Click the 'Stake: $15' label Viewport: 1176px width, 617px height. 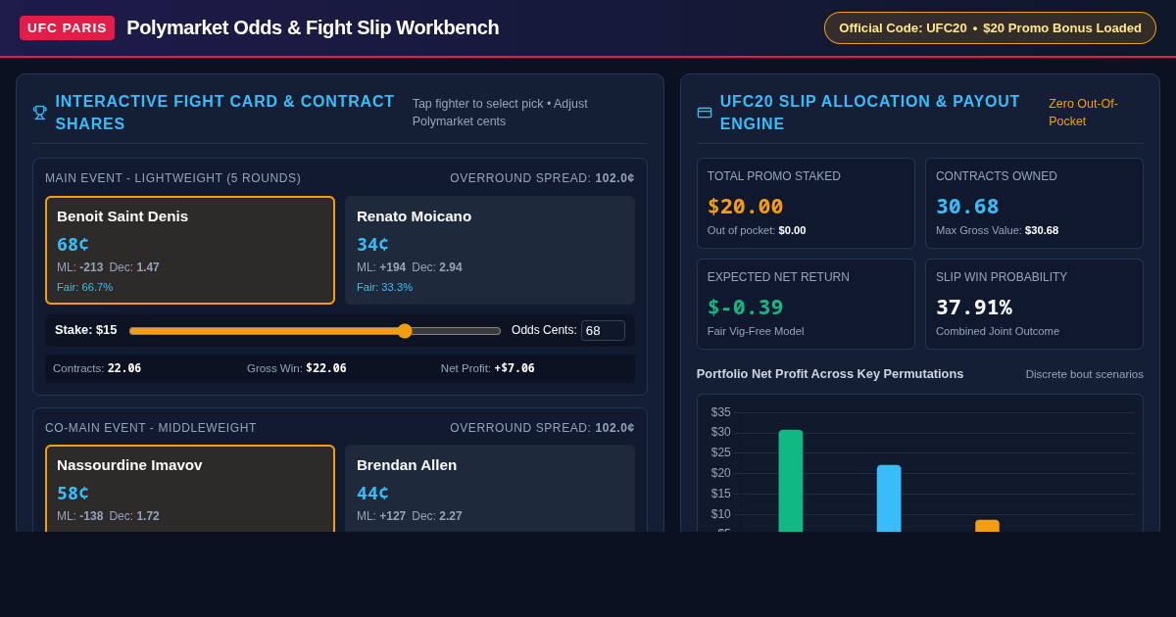click(x=86, y=330)
